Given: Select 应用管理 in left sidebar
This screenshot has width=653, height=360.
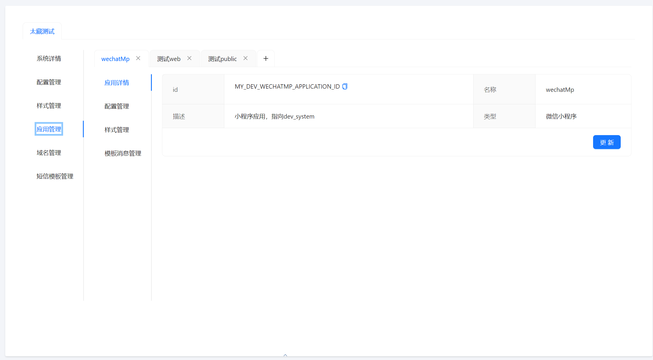Looking at the screenshot, I should pos(49,129).
